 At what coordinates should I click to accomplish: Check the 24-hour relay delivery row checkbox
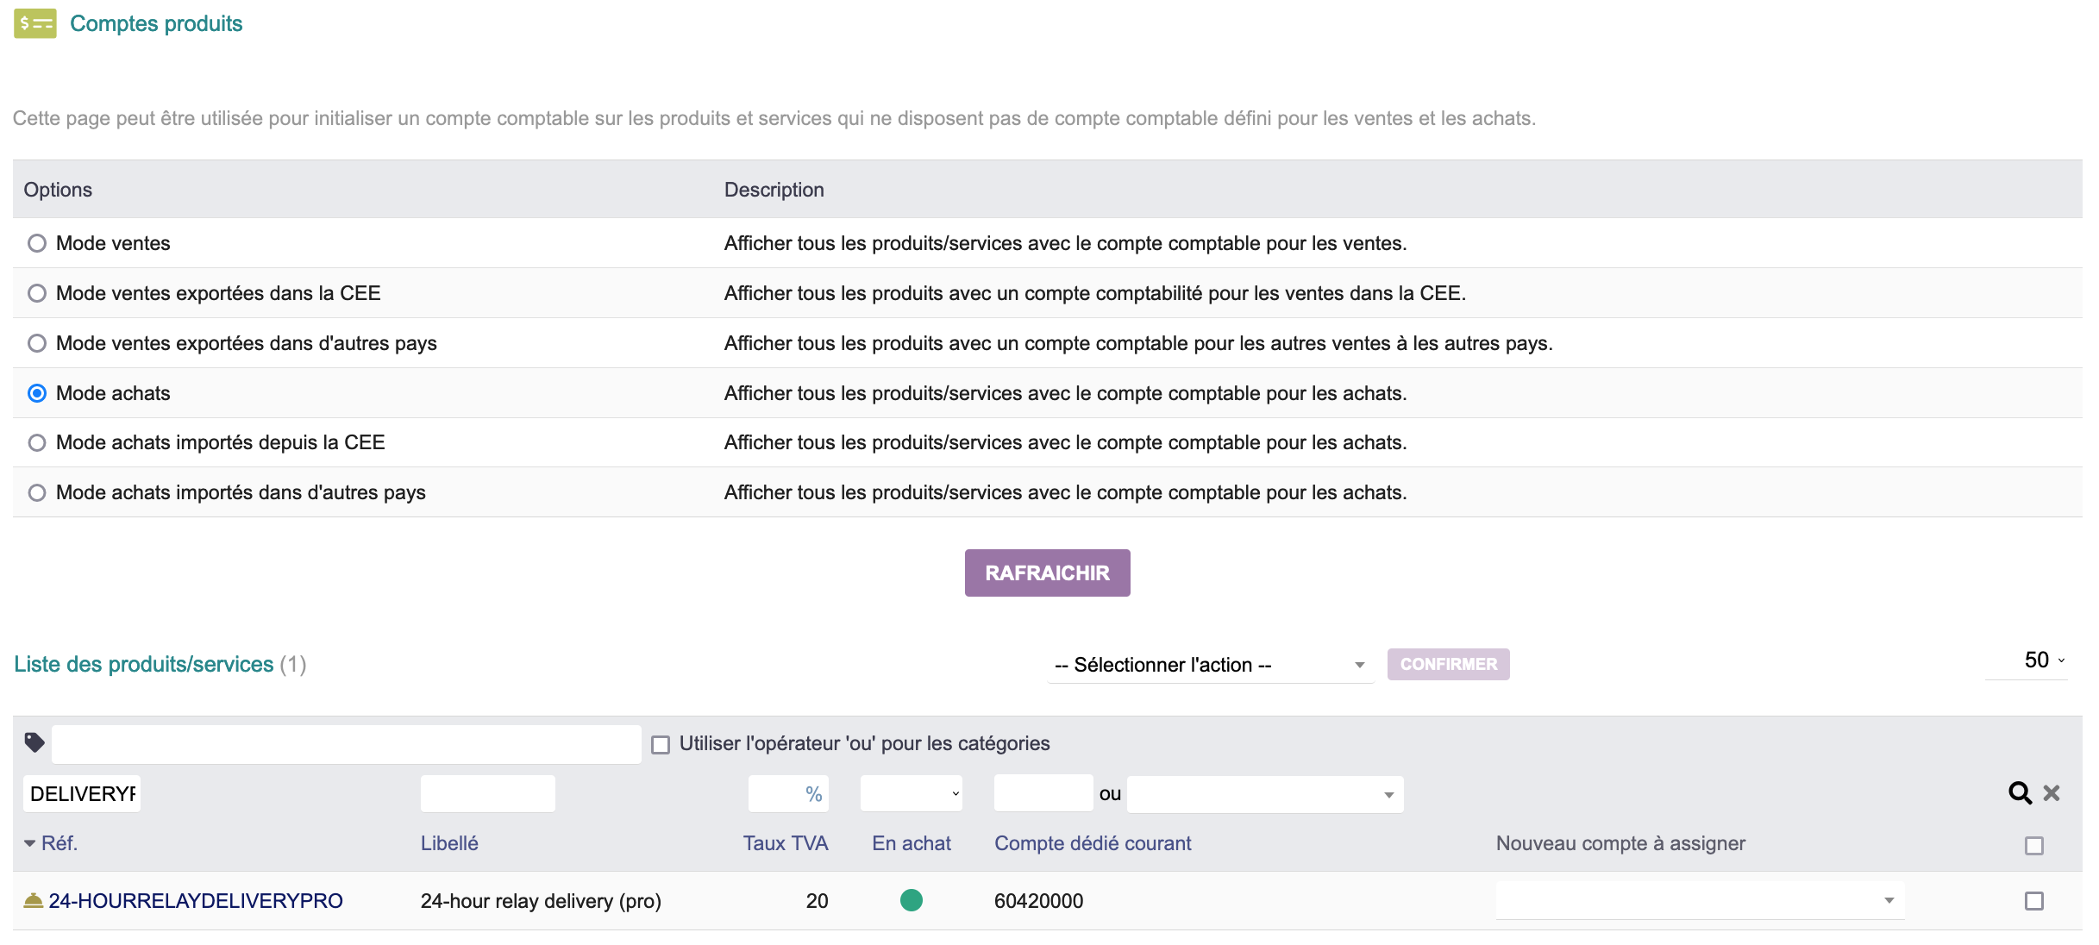pyautogui.click(x=2036, y=900)
